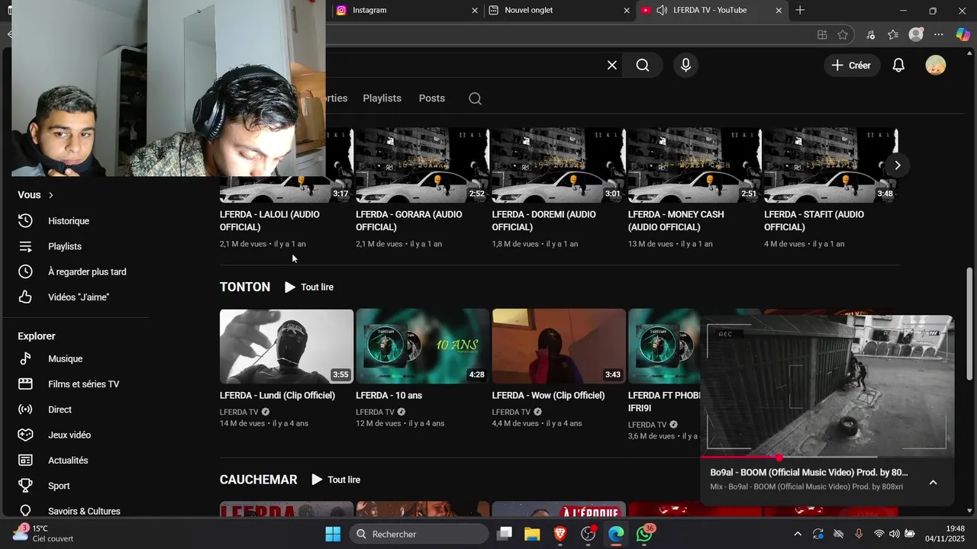Open LFERDA - Lundi clip thumbnail
977x549 pixels.
tap(286, 346)
